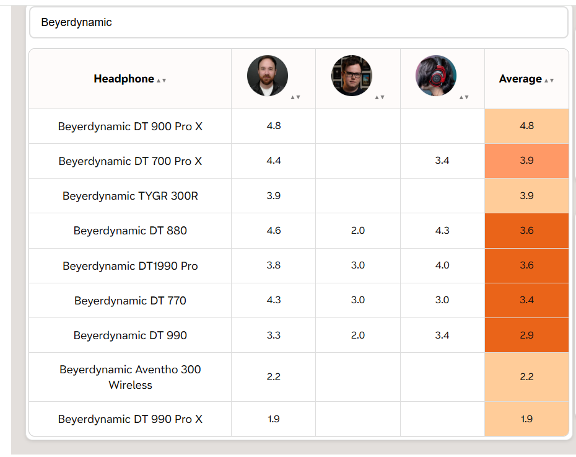This screenshot has width=576, height=457.
Task: Click the red headphones reviewer avatar
Action: pos(435,76)
